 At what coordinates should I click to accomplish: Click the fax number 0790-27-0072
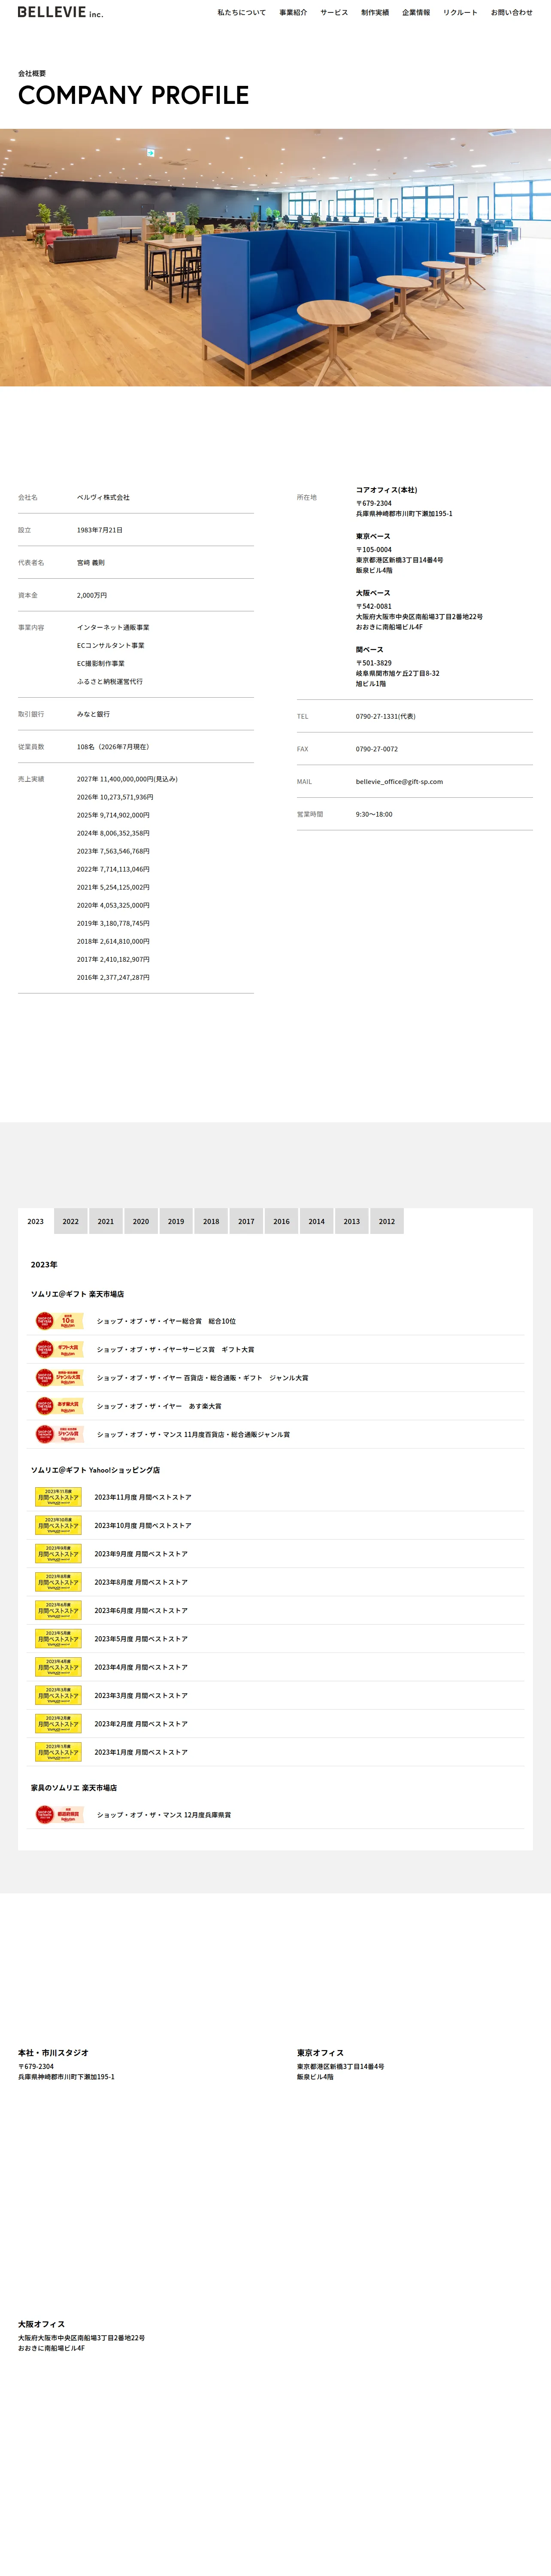(377, 749)
